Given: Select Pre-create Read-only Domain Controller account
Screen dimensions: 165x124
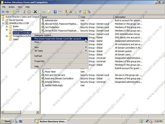Looking at the screenshot, I should click(60, 39).
